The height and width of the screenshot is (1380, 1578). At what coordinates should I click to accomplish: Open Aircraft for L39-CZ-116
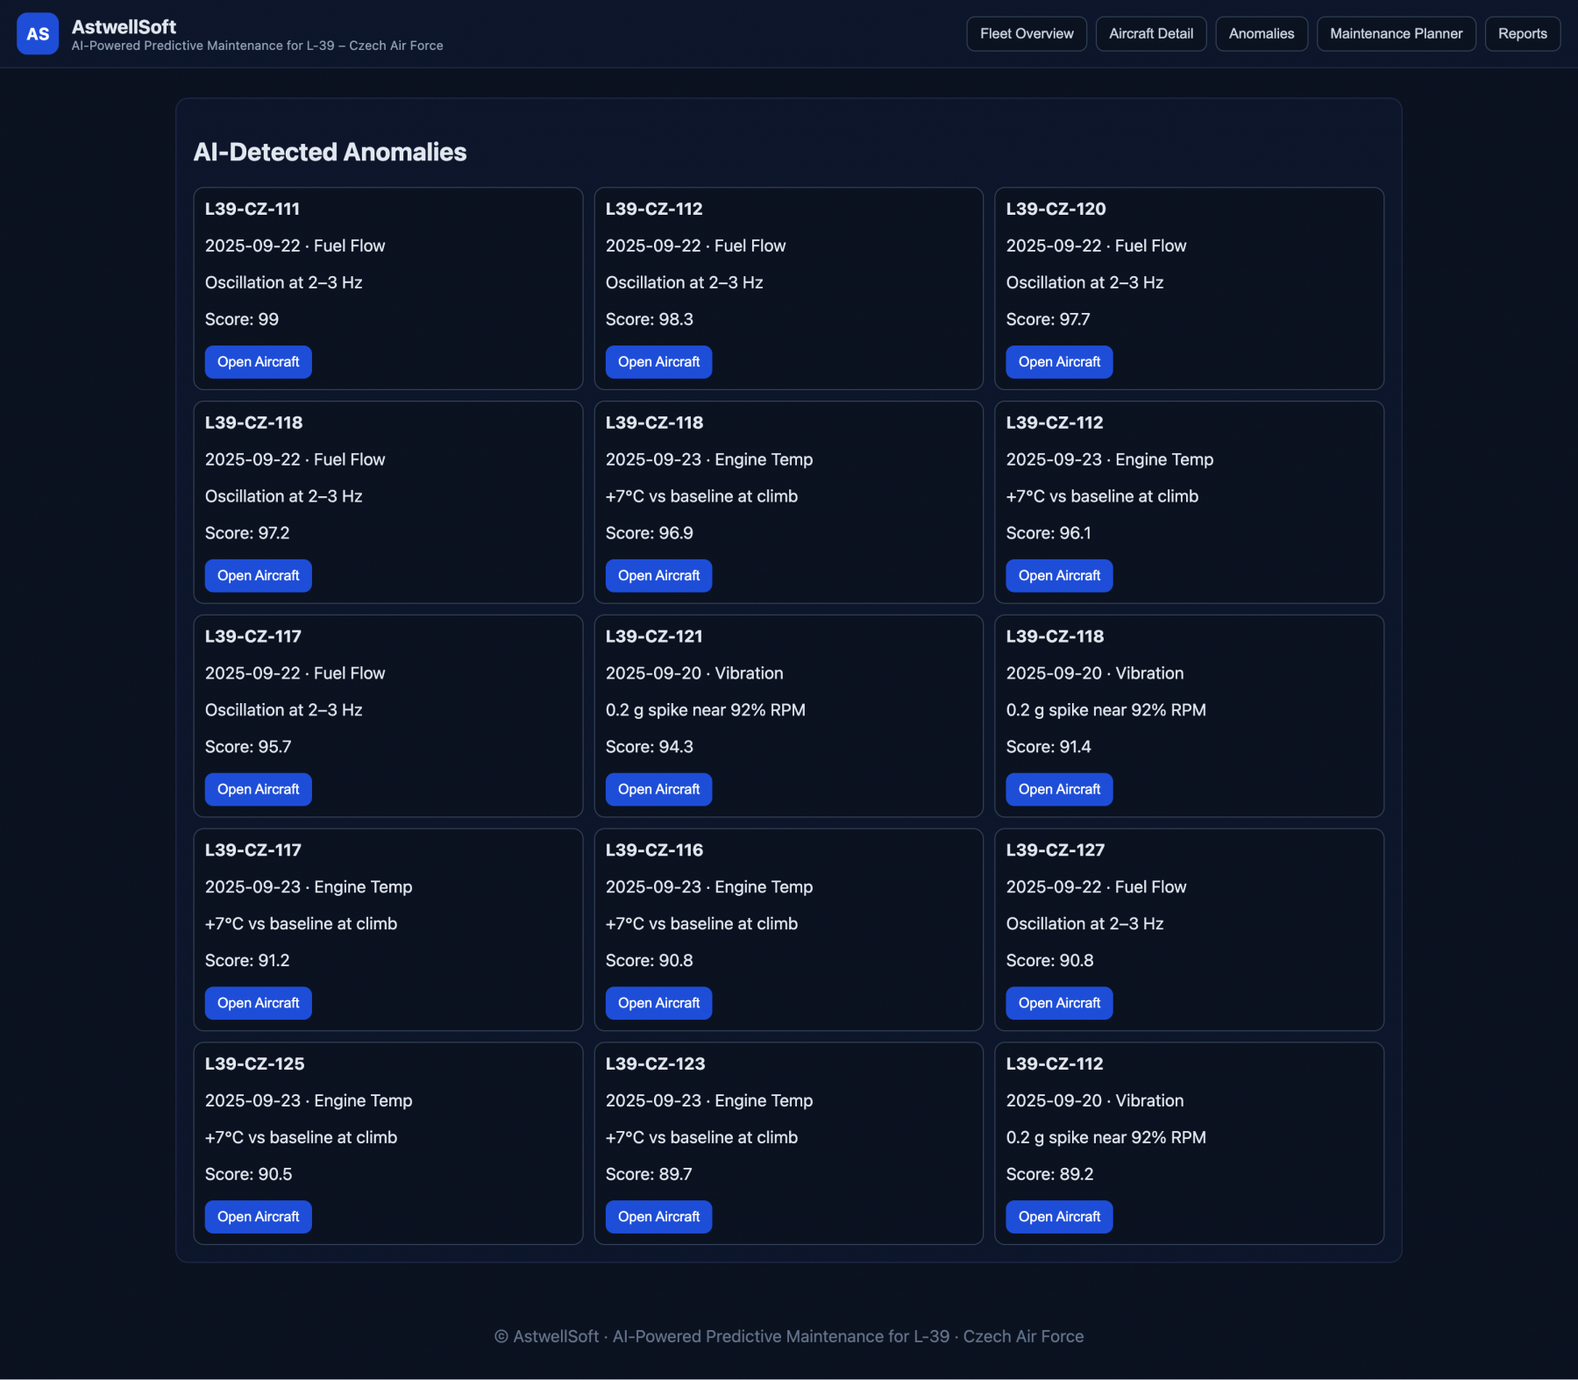pyautogui.click(x=658, y=1003)
